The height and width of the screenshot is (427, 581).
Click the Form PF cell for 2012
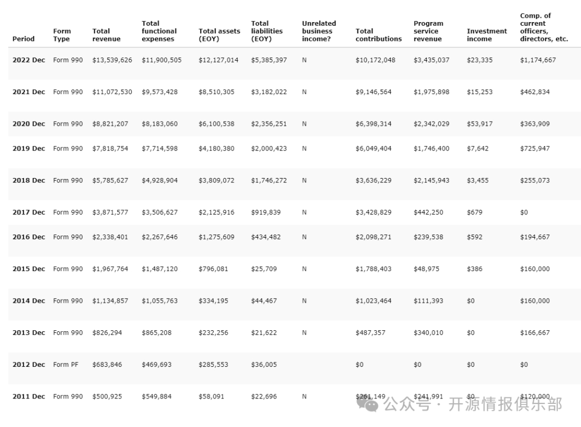pos(66,365)
